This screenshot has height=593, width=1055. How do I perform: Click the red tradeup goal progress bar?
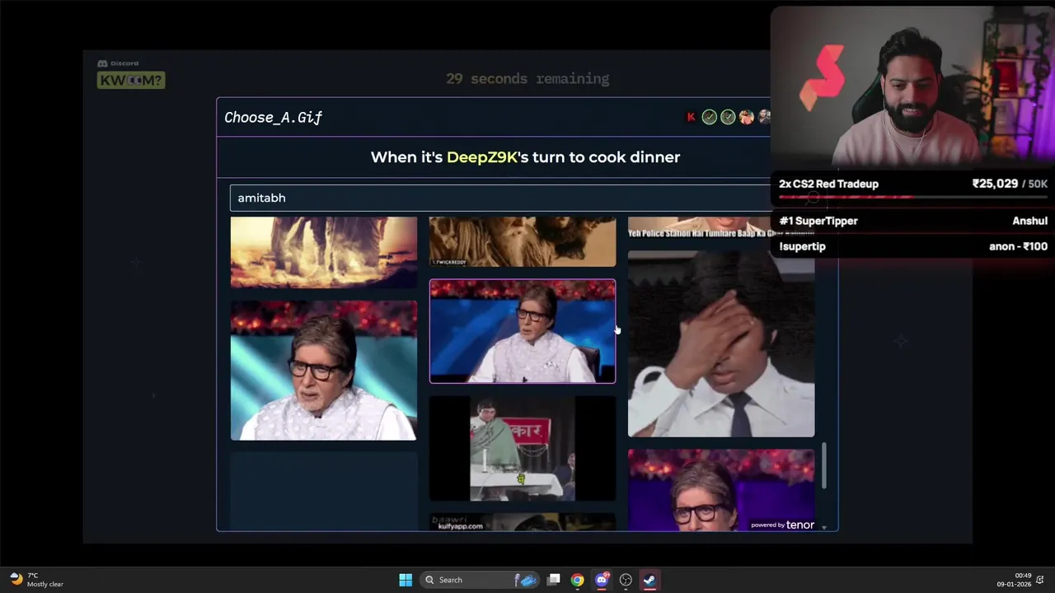click(x=913, y=198)
